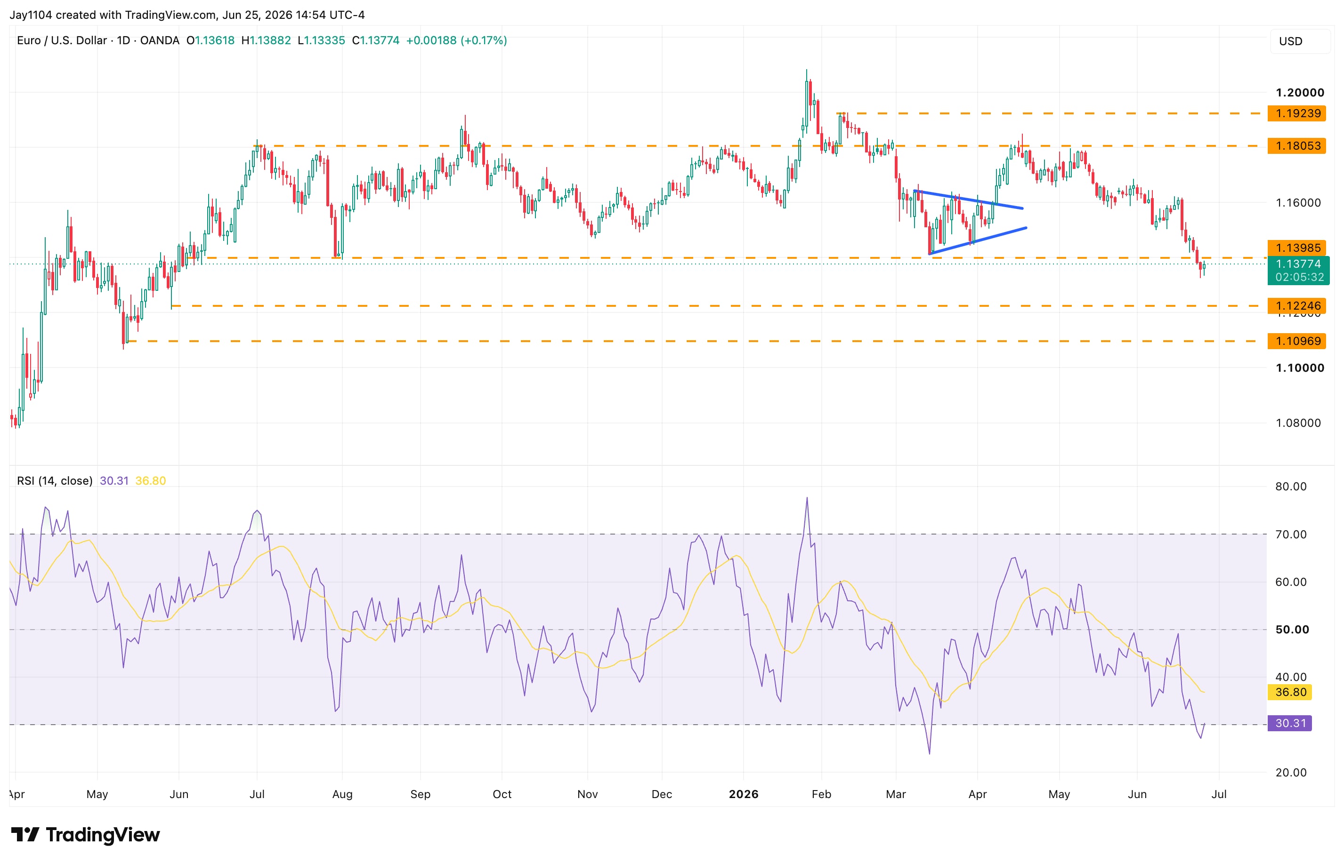
Task: Click the RSI 70.00 overbought level label
Action: pos(1291,534)
